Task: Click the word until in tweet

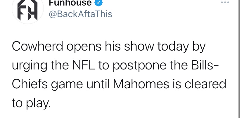Action: tap(98, 84)
